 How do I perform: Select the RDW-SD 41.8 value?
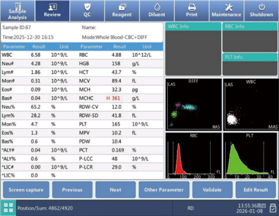(x=116, y=116)
